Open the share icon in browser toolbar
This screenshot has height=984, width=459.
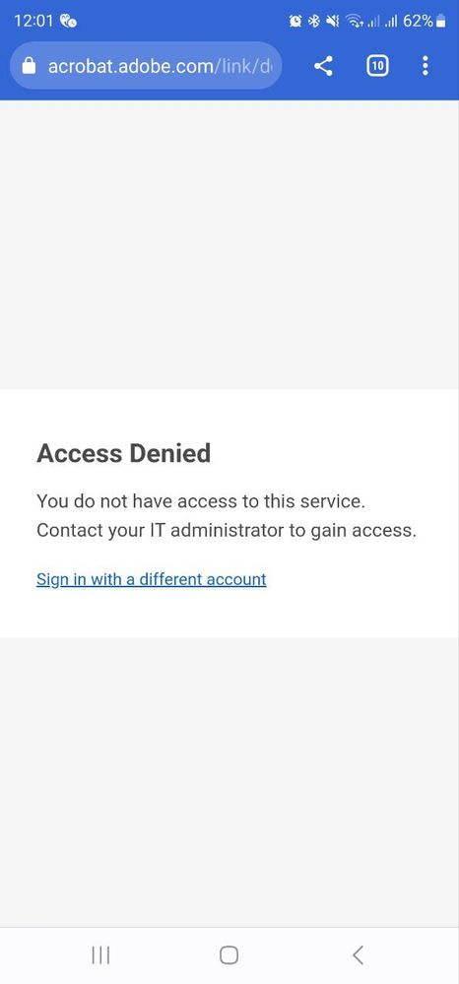pos(323,66)
